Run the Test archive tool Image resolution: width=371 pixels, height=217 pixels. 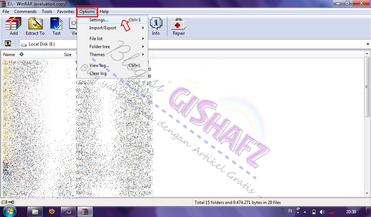point(57,25)
